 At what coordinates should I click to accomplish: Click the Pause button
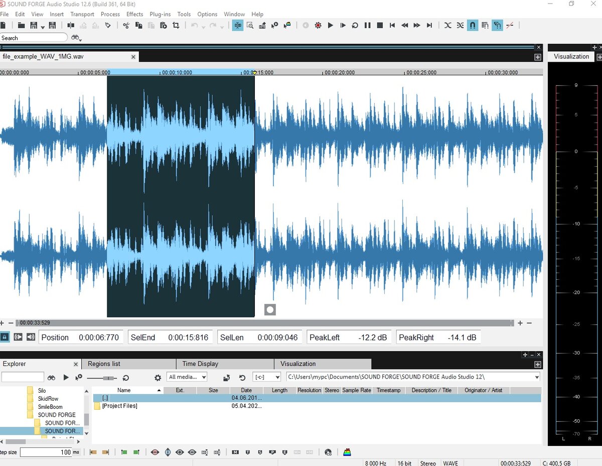368,25
